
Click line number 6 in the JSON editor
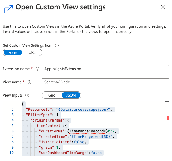pyautogui.click(x=13, y=131)
